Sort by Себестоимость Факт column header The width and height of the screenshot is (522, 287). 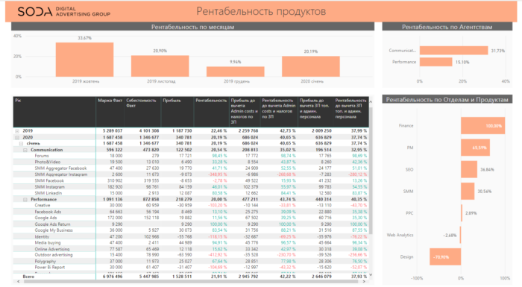141,103
